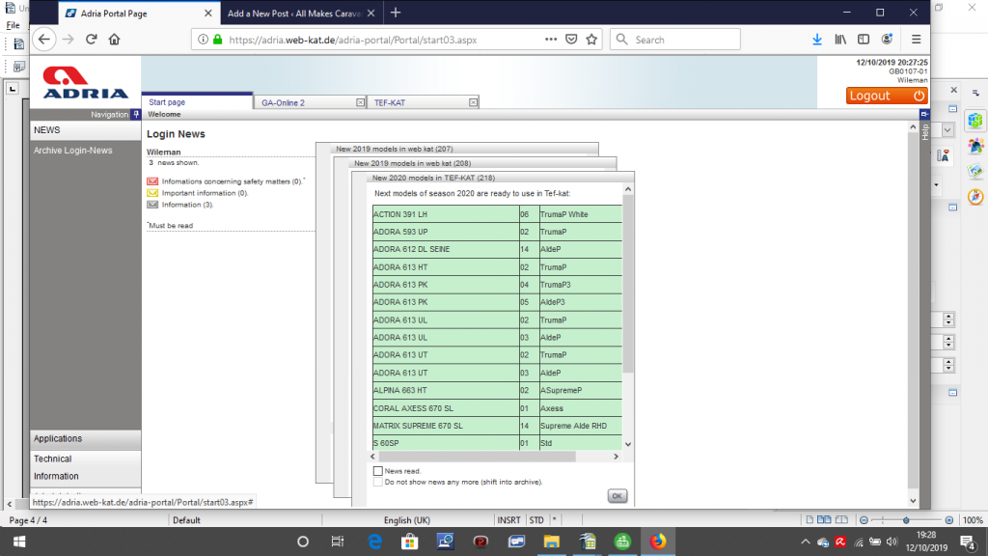Tick the News read checkbox
The width and height of the screenshot is (988, 556).
[378, 471]
